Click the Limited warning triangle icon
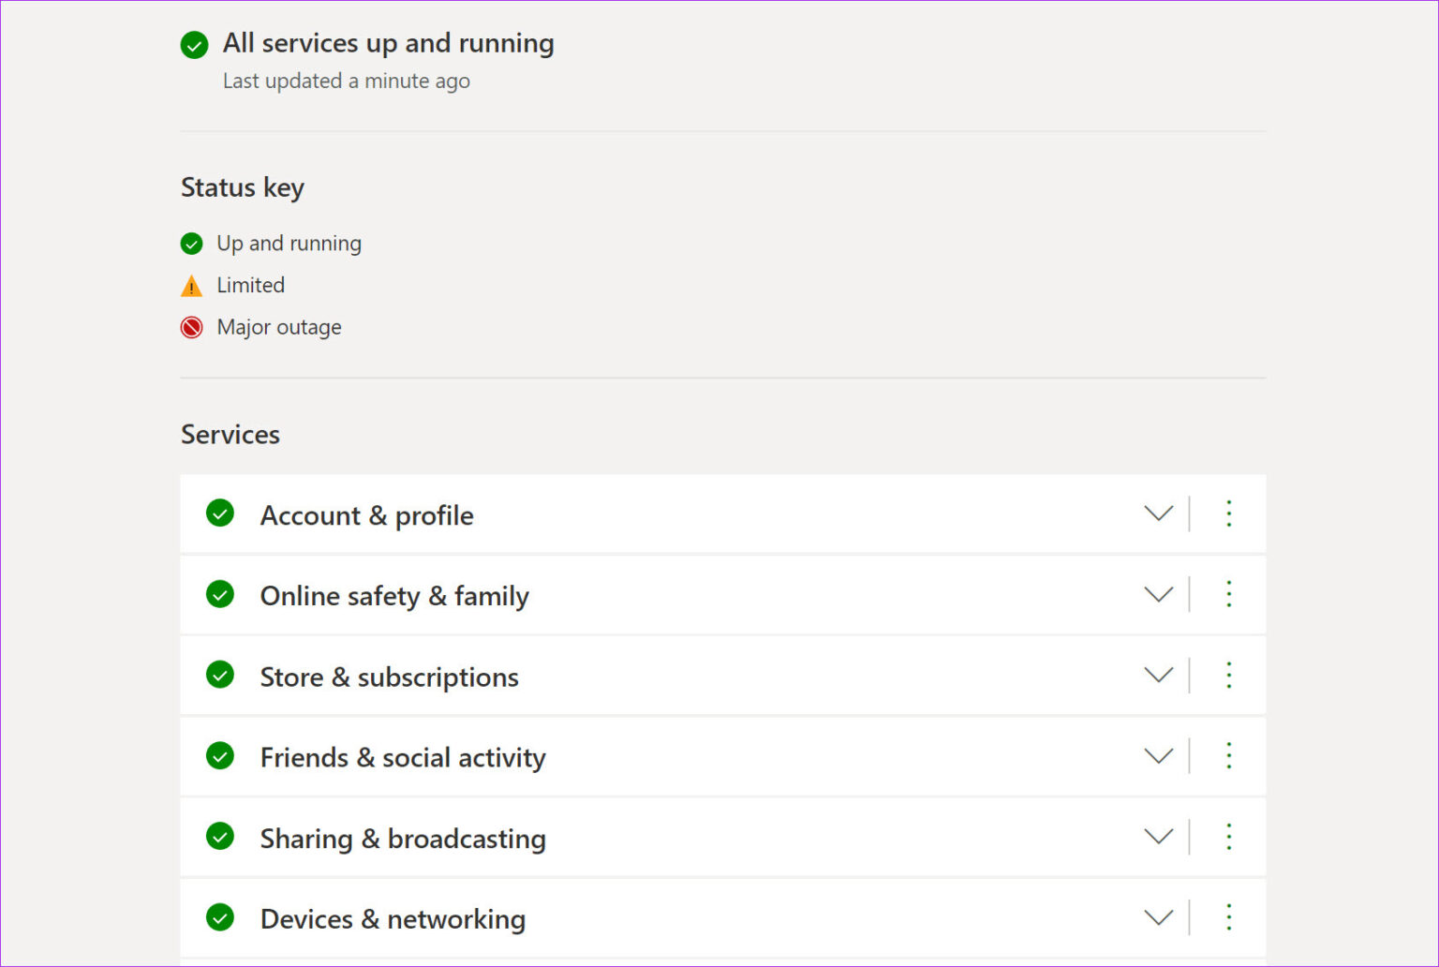The height and width of the screenshot is (967, 1439). pos(191,285)
